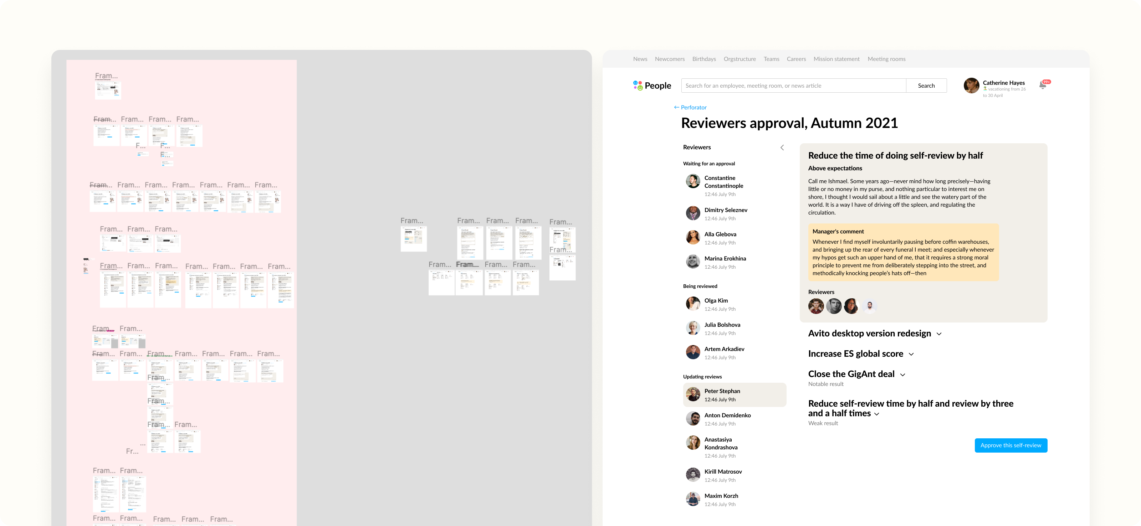Go to the Orgstructure menu item
This screenshot has width=1141, height=526.
(x=739, y=59)
